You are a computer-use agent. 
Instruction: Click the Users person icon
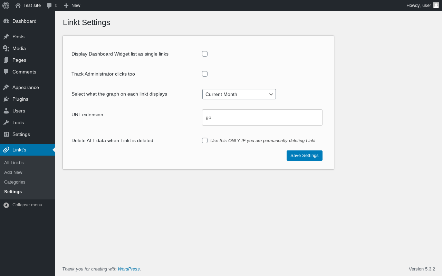click(6, 111)
